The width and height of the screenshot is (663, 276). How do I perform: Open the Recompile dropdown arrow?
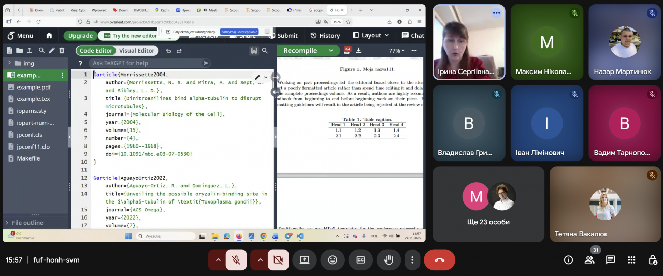[330, 51]
